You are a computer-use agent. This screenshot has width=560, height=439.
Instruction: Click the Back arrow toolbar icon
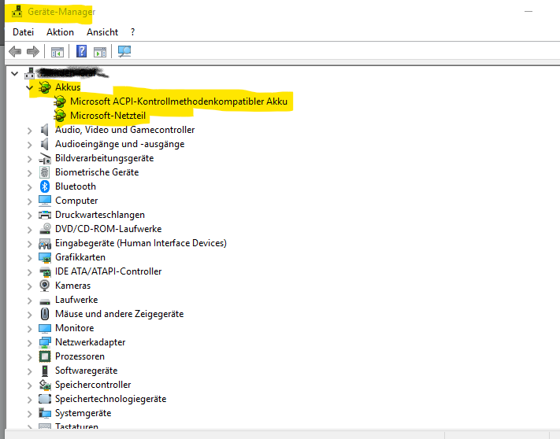click(x=15, y=52)
